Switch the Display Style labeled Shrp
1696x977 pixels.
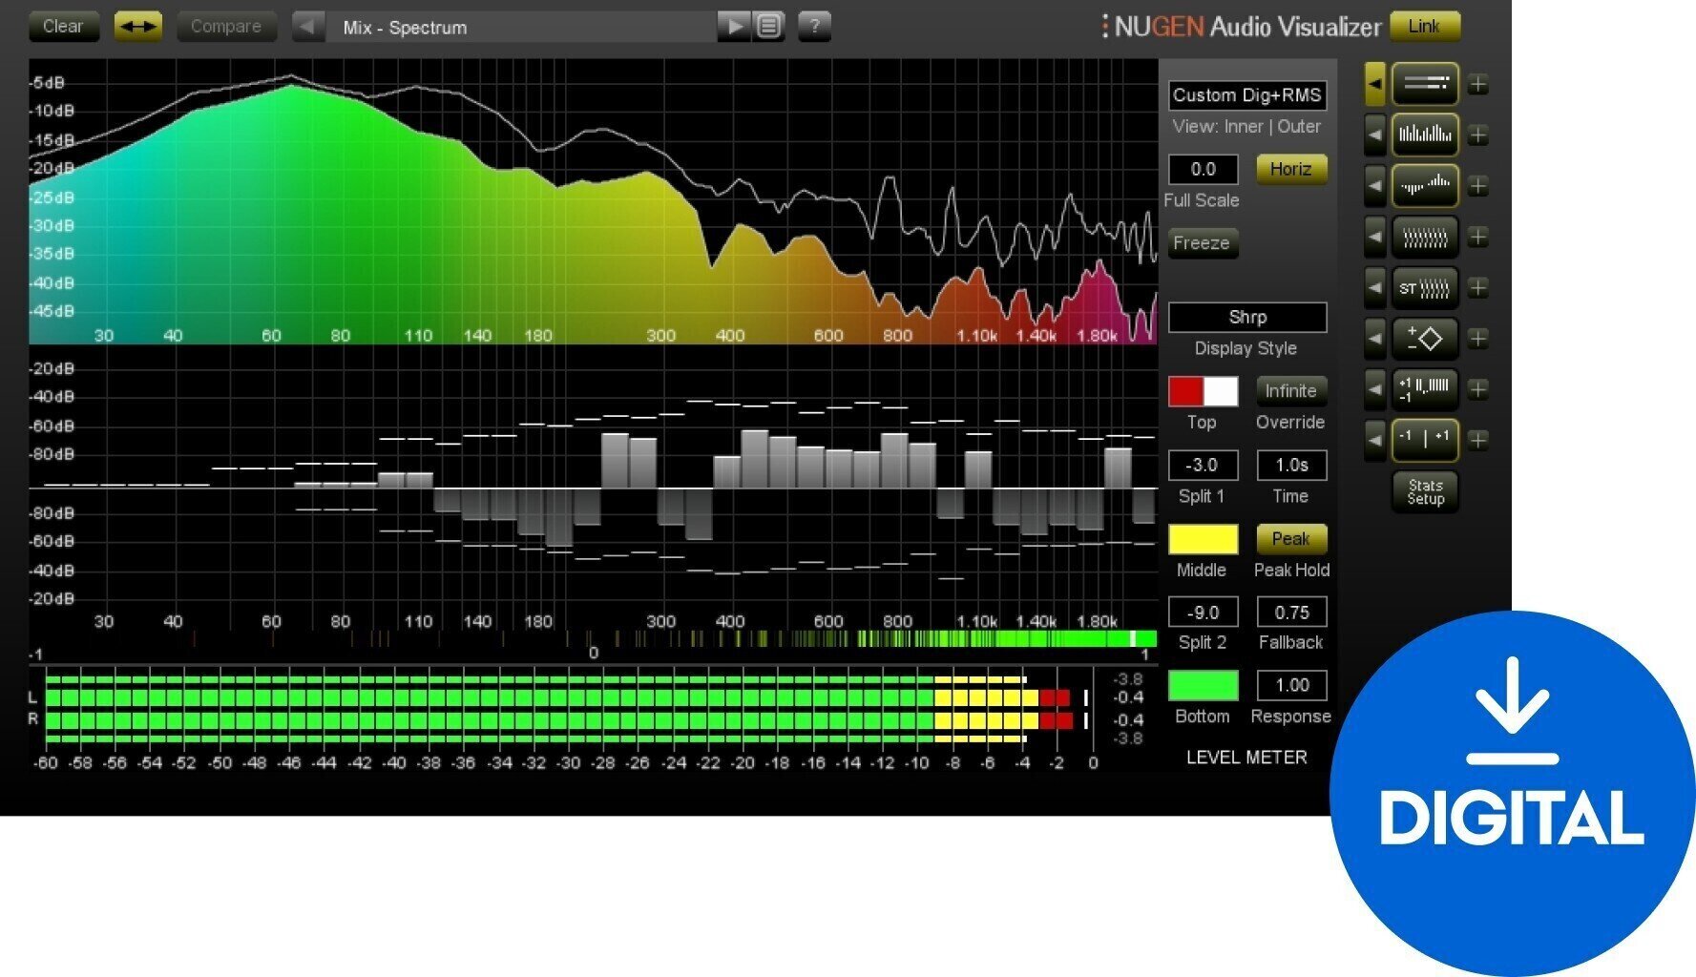click(1247, 317)
